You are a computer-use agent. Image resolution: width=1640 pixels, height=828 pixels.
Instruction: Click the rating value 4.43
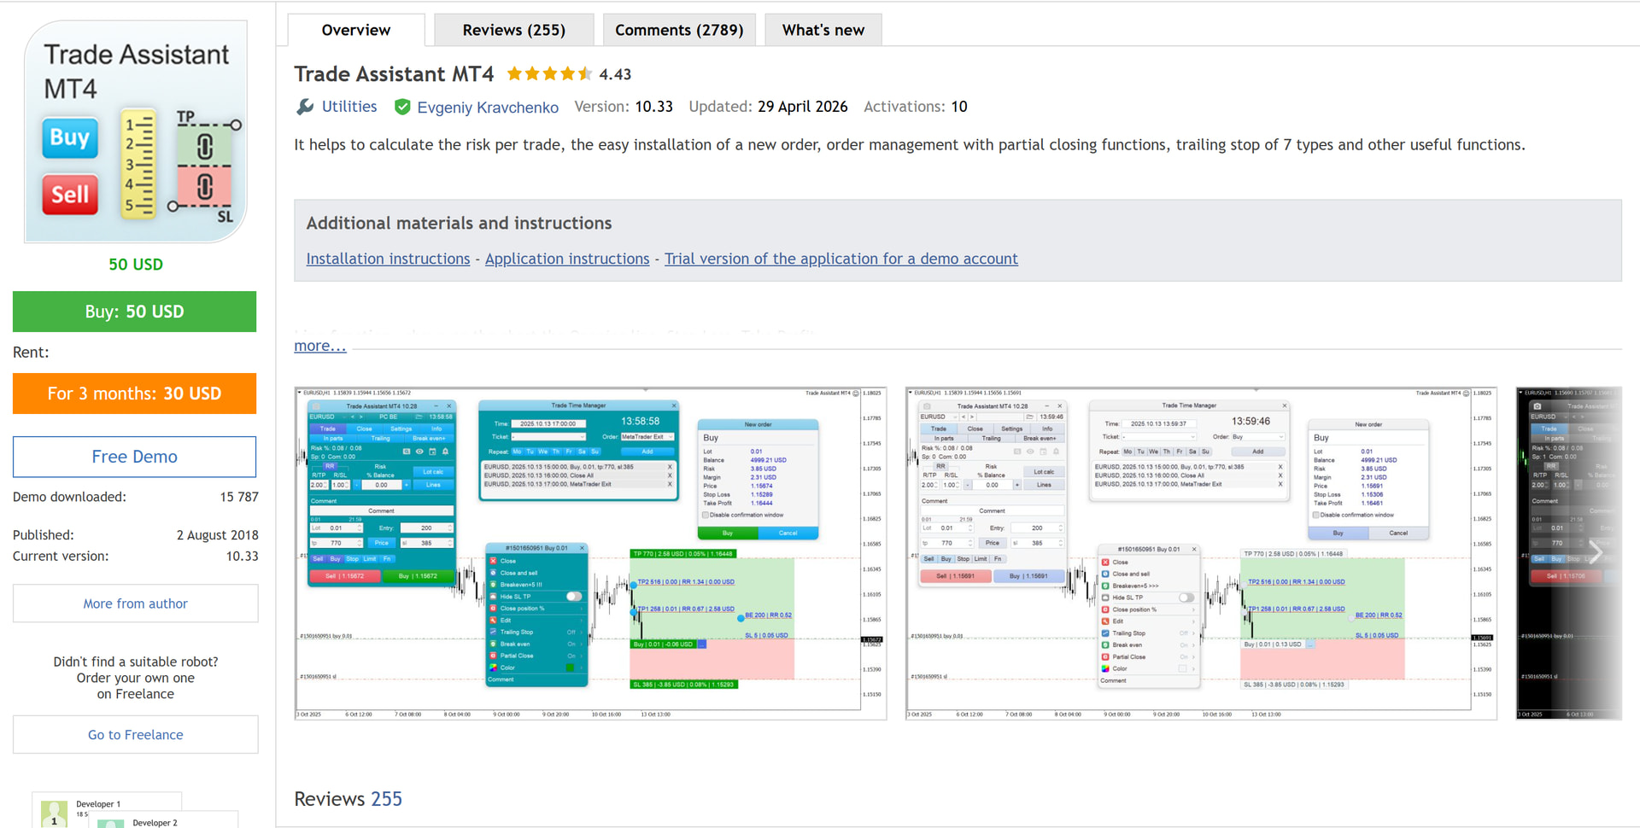[615, 74]
